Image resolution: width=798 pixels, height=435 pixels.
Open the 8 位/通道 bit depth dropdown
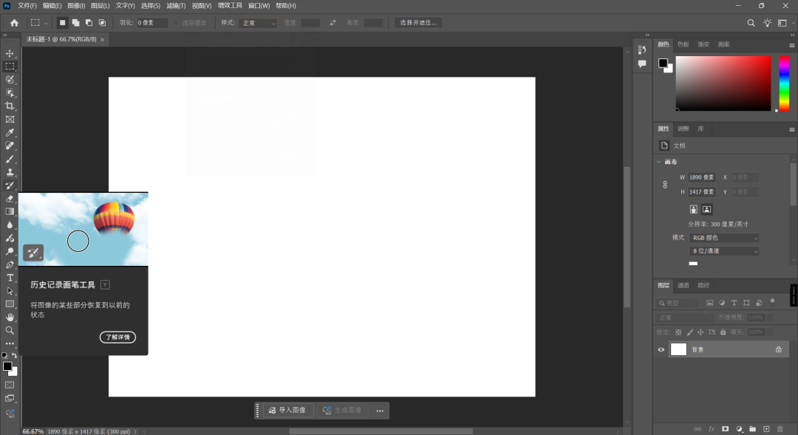pyautogui.click(x=724, y=251)
